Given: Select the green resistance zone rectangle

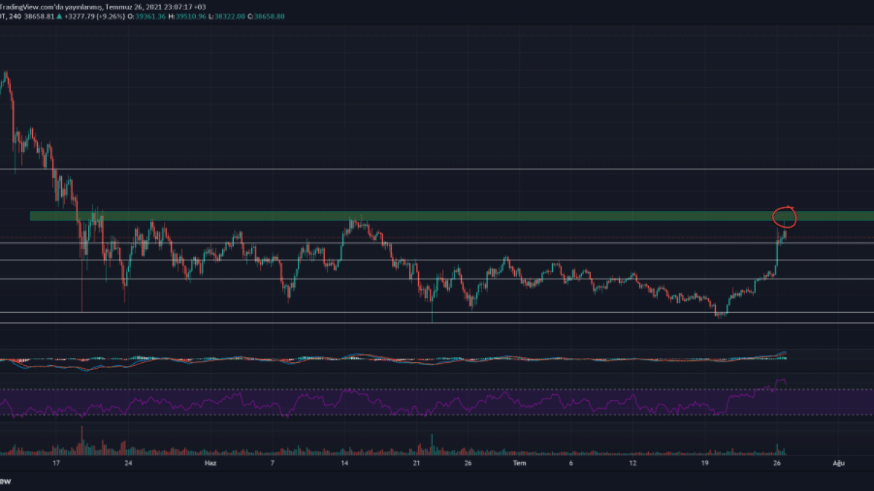Looking at the screenshot, I should (x=437, y=216).
